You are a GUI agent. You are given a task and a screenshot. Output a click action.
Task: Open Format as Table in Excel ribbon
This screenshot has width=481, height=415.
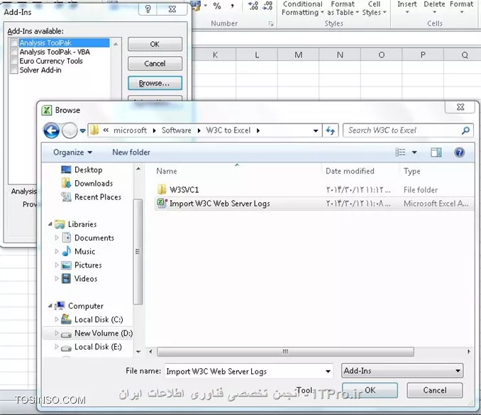(x=343, y=9)
